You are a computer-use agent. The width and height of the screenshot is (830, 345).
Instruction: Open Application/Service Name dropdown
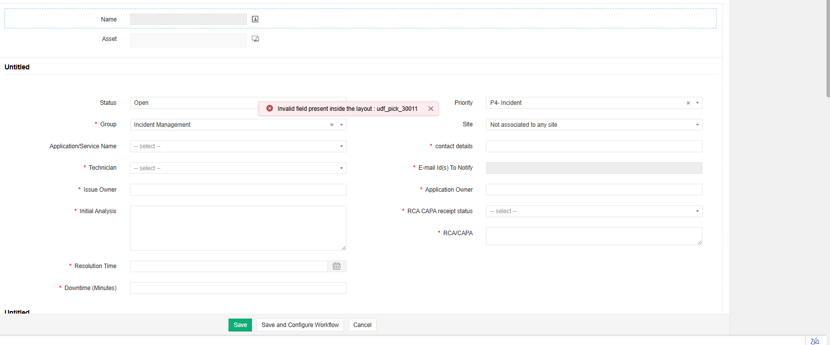[x=341, y=146]
